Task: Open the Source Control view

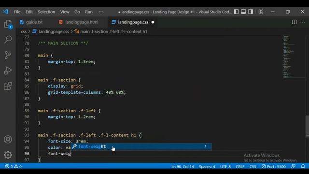Action: [x=8, y=55]
